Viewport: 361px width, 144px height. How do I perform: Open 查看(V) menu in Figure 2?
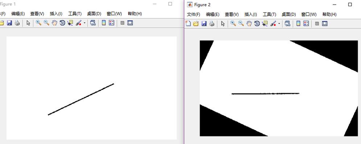point(231,14)
